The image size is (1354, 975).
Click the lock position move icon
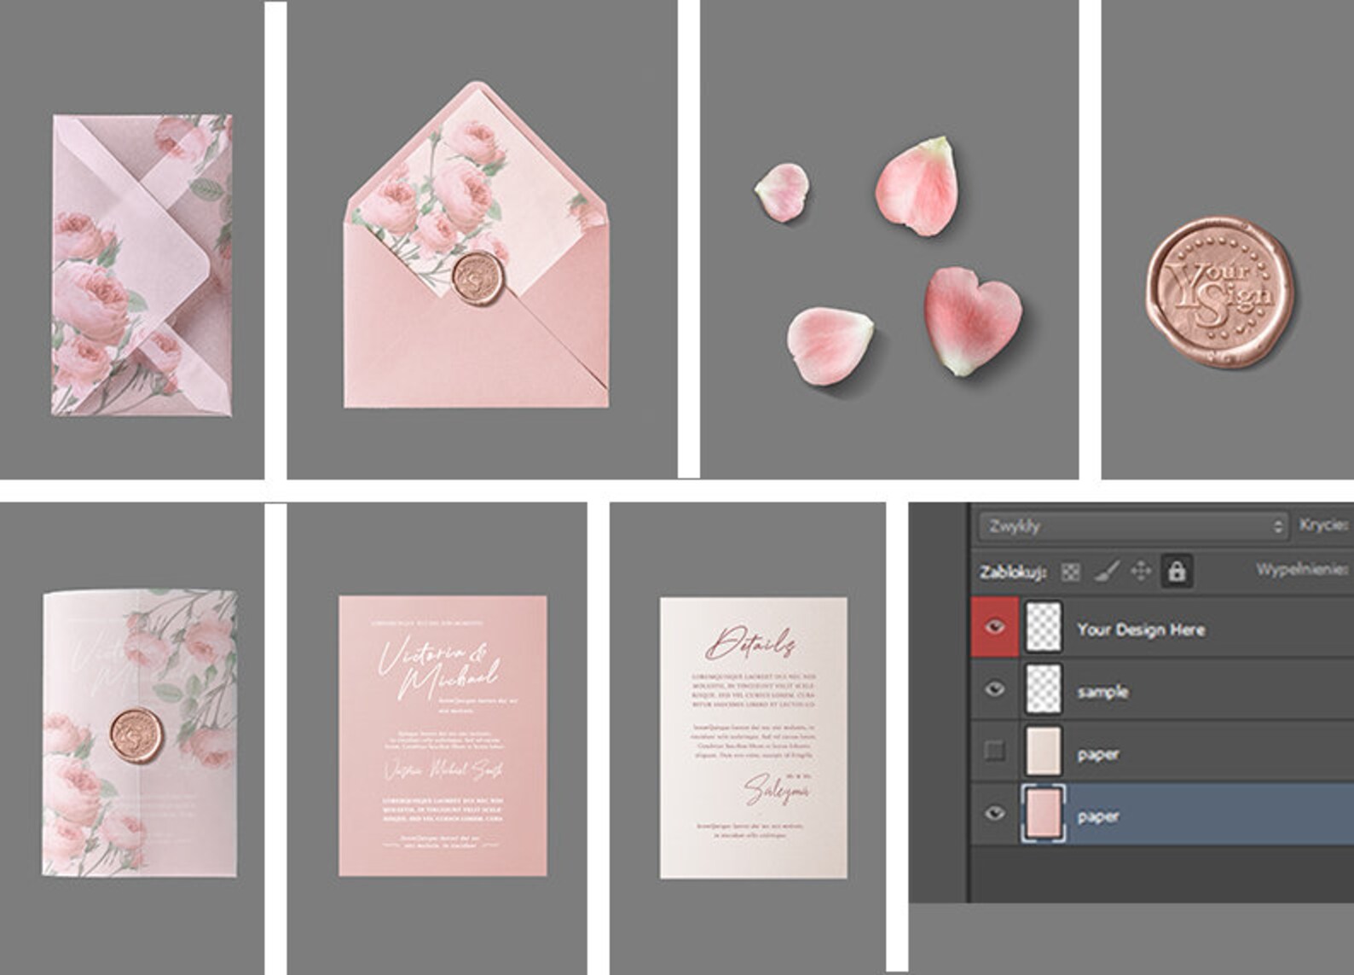pyautogui.click(x=1141, y=571)
